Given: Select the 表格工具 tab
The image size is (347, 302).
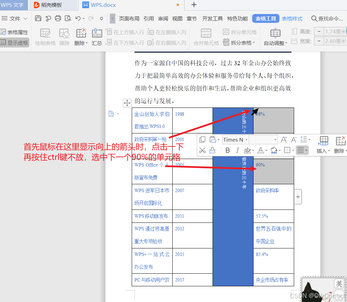Looking at the screenshot, I should click(265, 19).
